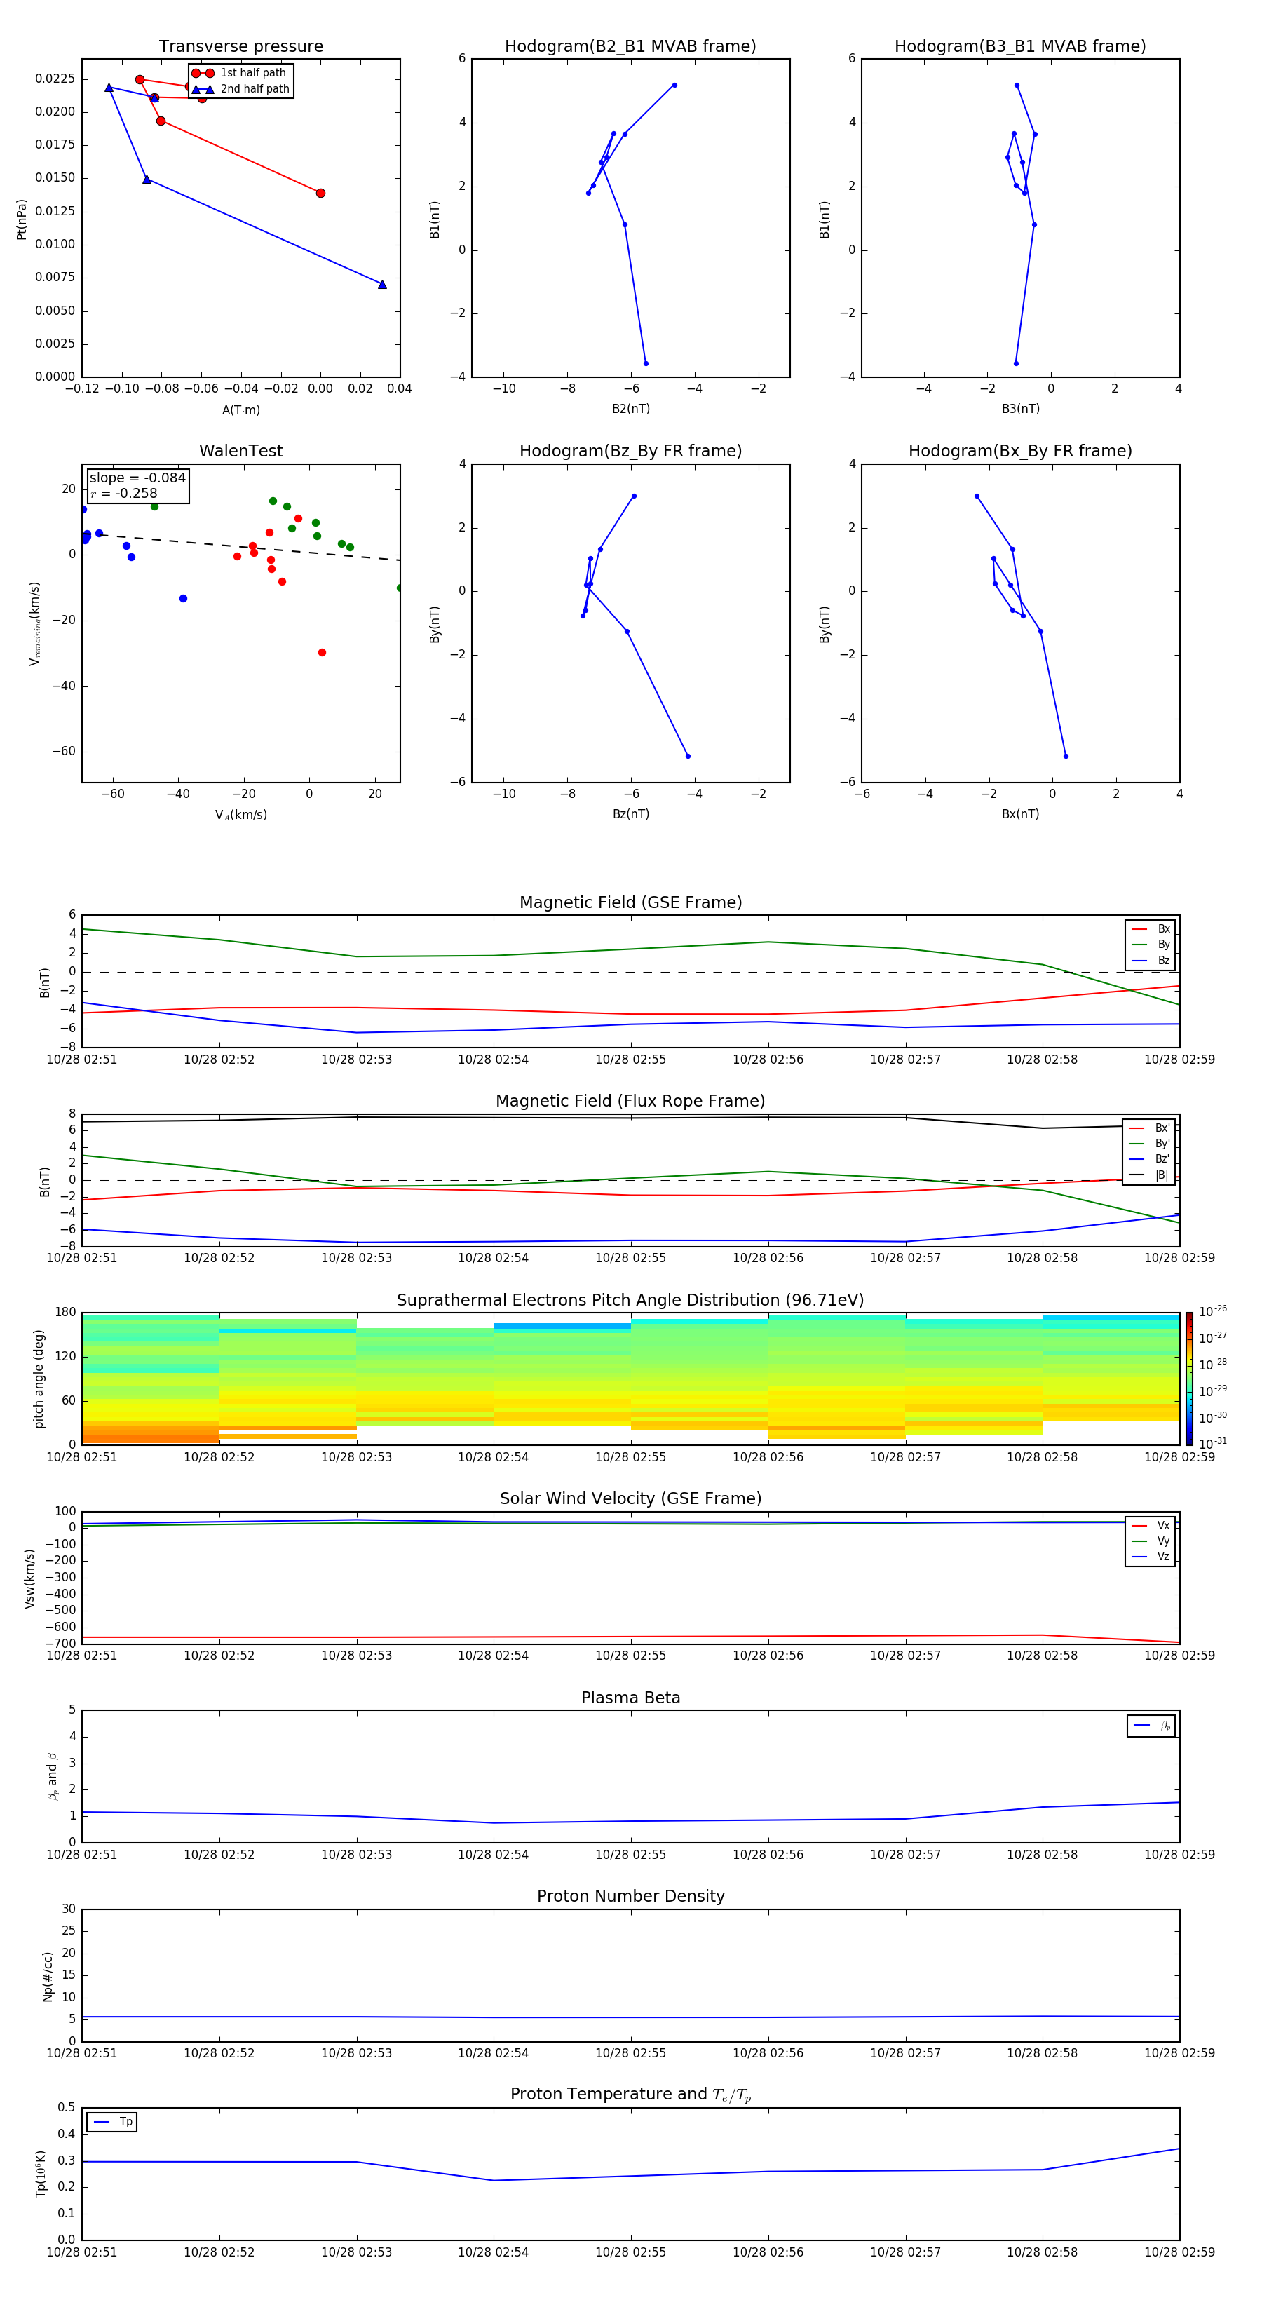This screenshot has height=2314, width=1262.
Task: Click the 'Transverse pressure' plot title
Action: pyautogui.click(x=240, y=46)
